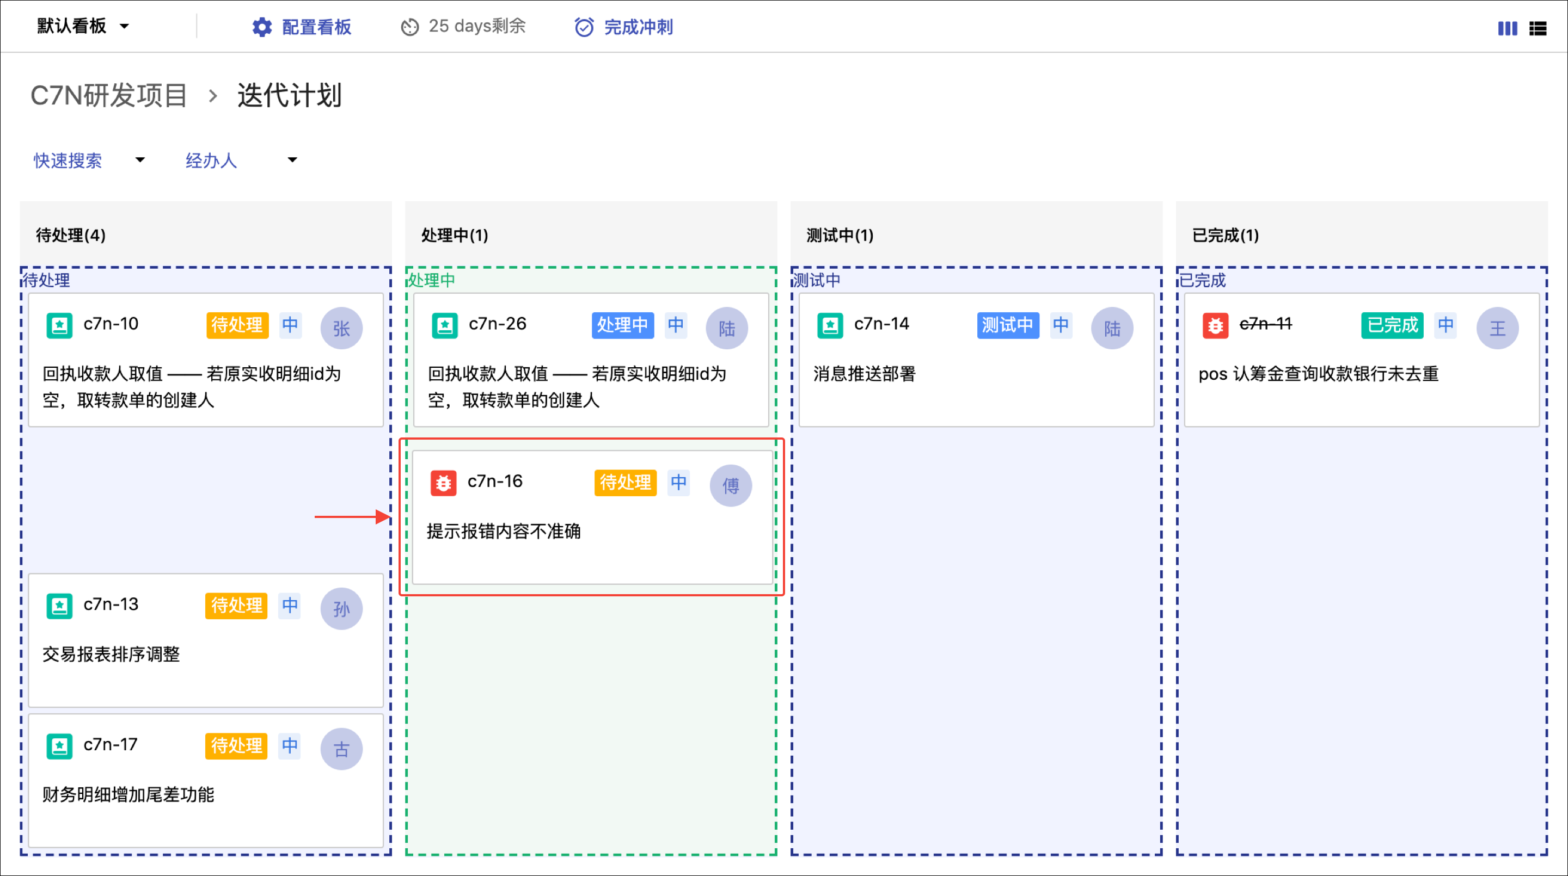Click story type icon on c7n-17 card

[60, 747]
